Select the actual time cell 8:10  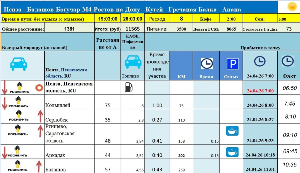pos(288,116)
